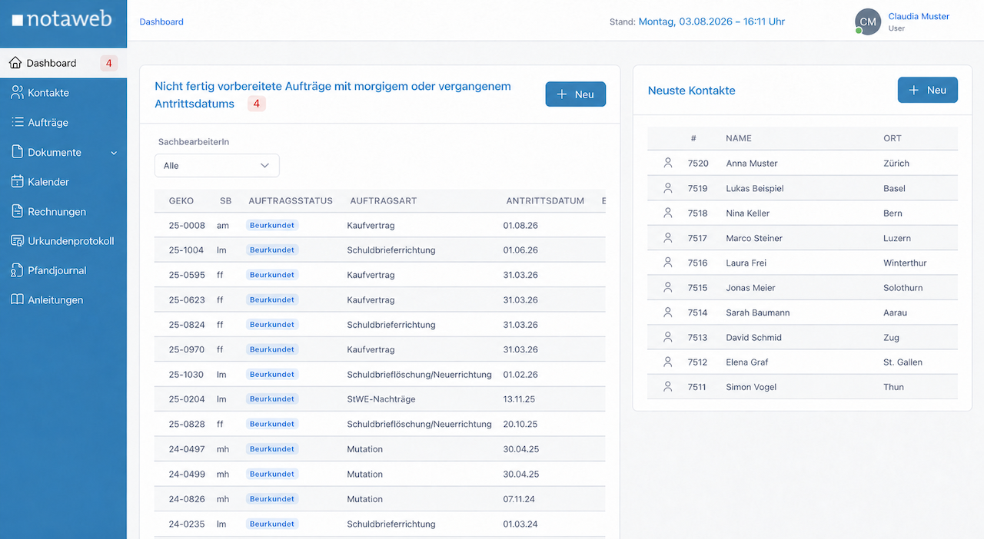The height and width of the screenshot is (539, 984).
Task: Click order number 24-0497
Action: point(187,449)
